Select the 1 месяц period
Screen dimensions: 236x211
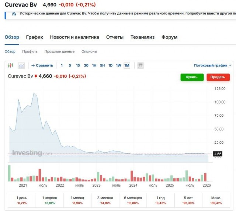click(77, 200)
